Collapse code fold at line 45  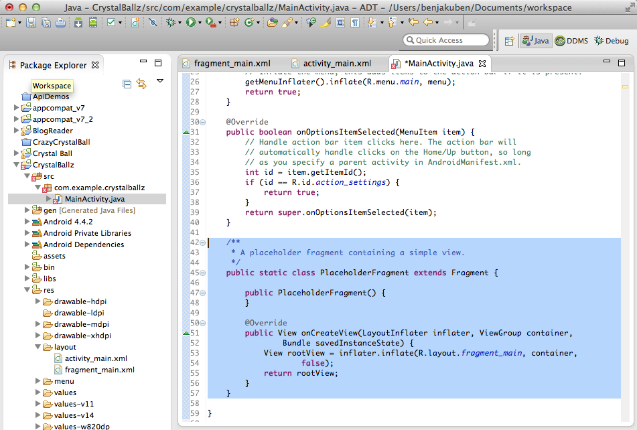click(x=202, y=273)
